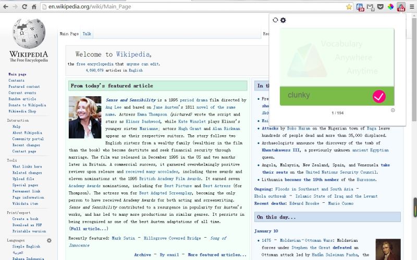Open Featured content sidebar link
Screen dimensions: 417x260
pos(24,86)
